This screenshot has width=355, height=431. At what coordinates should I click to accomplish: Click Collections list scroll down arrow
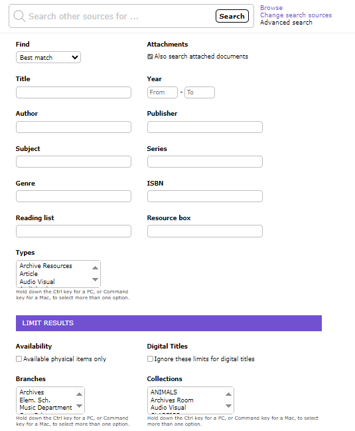(x=228, y=406)
